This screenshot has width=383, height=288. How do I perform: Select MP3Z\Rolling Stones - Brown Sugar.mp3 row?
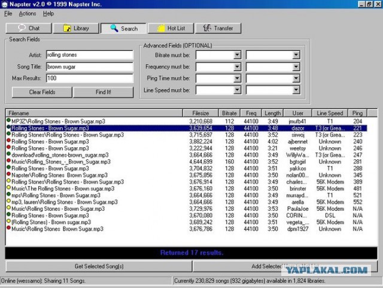click(186, 122)
